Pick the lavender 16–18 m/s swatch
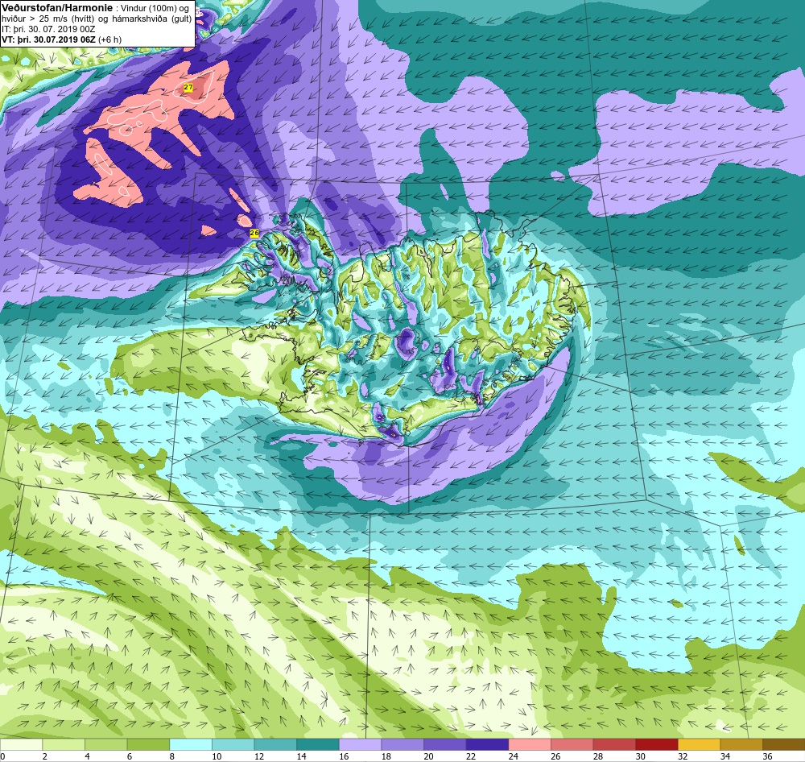This screenshot has height=762, width=805. (360, 744)
